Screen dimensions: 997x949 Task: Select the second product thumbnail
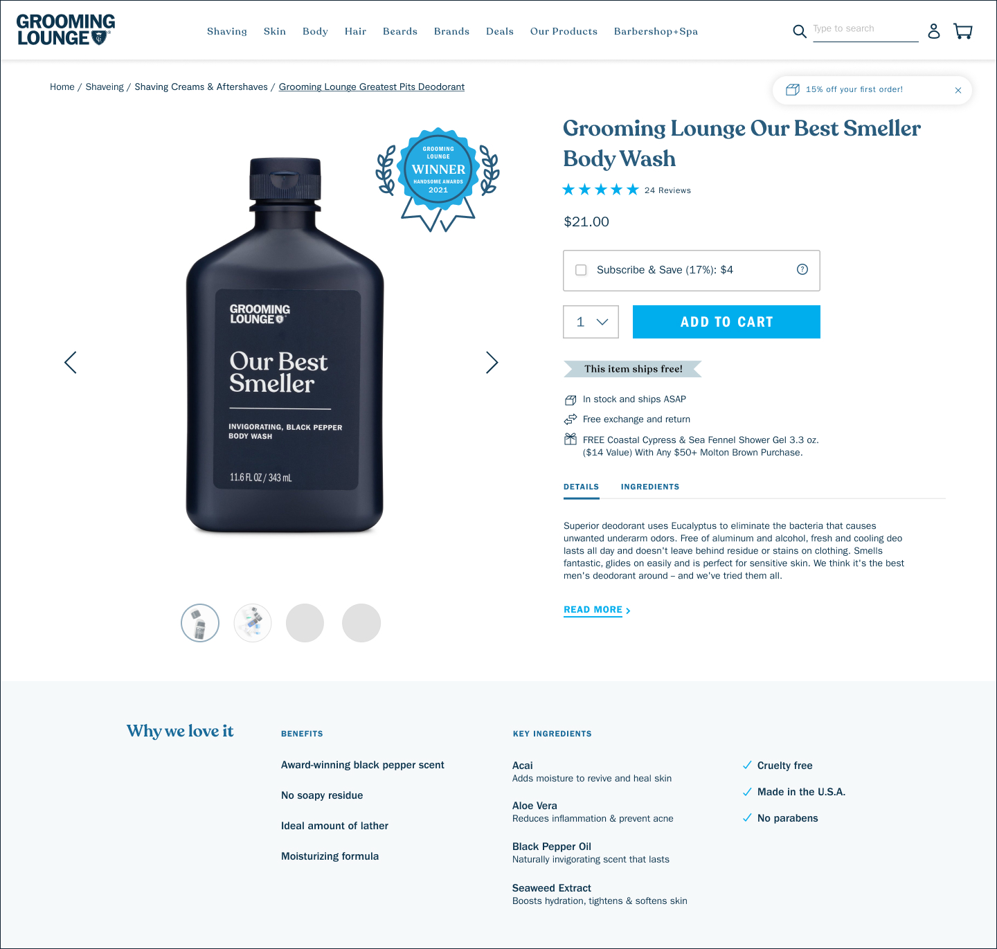(253, 623)
